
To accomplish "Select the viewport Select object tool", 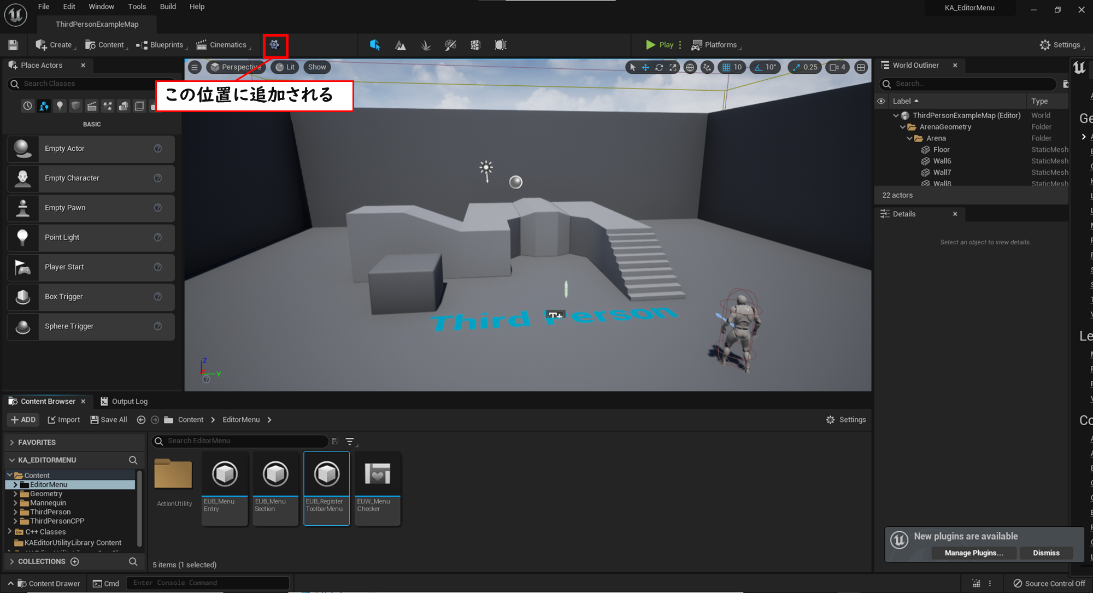I will pos(632,67).
